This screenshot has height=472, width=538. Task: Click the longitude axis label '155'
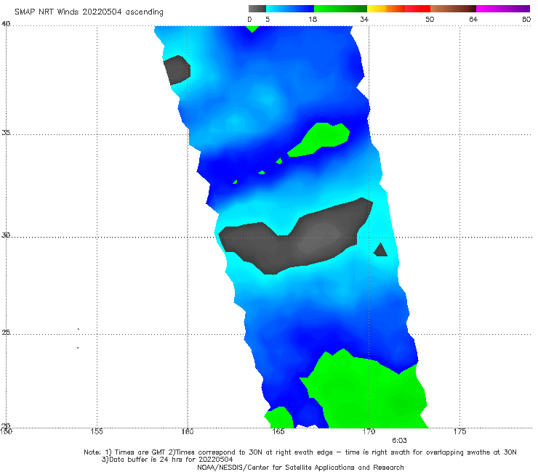97,431
